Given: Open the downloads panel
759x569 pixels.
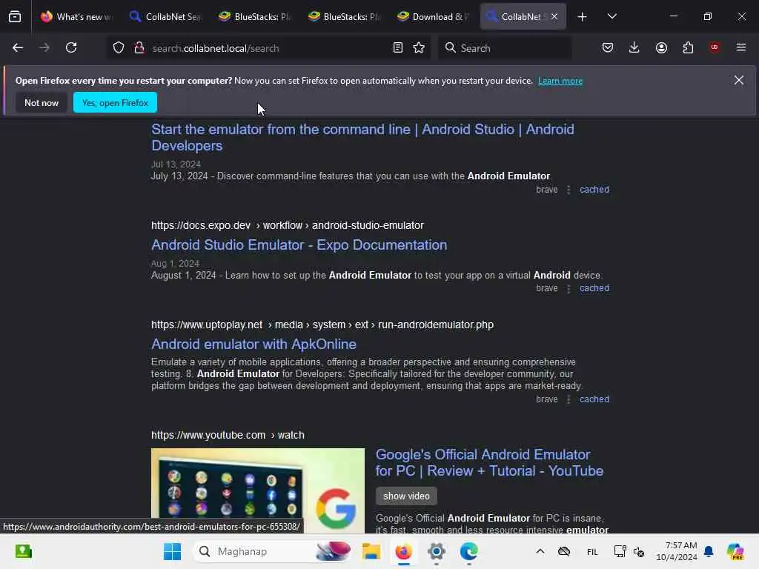Looking at the screenshot, I should coord(634,47).
